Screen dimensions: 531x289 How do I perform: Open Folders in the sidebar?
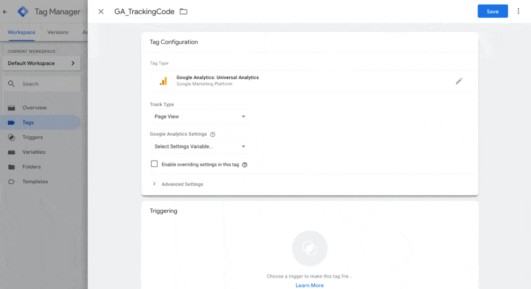(32, 167)
